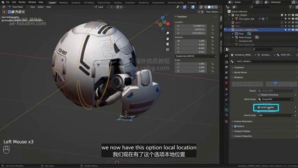
Task: Collapse the P2D_SPIDER collection
Action: pos(229,15)
